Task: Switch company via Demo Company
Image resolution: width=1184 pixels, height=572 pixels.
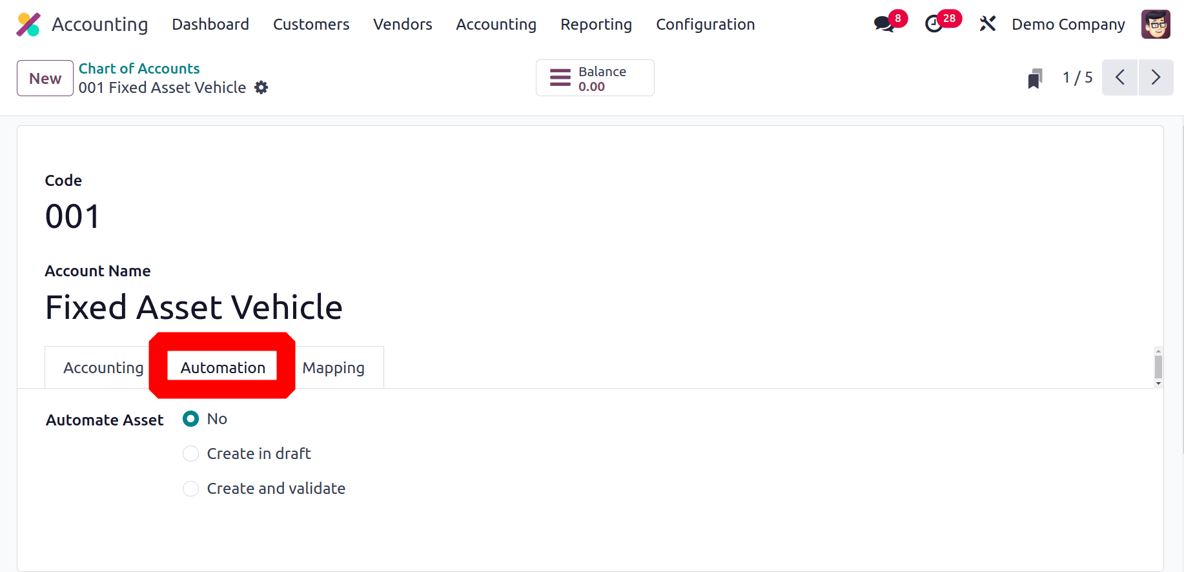Action: (1068, 25)
